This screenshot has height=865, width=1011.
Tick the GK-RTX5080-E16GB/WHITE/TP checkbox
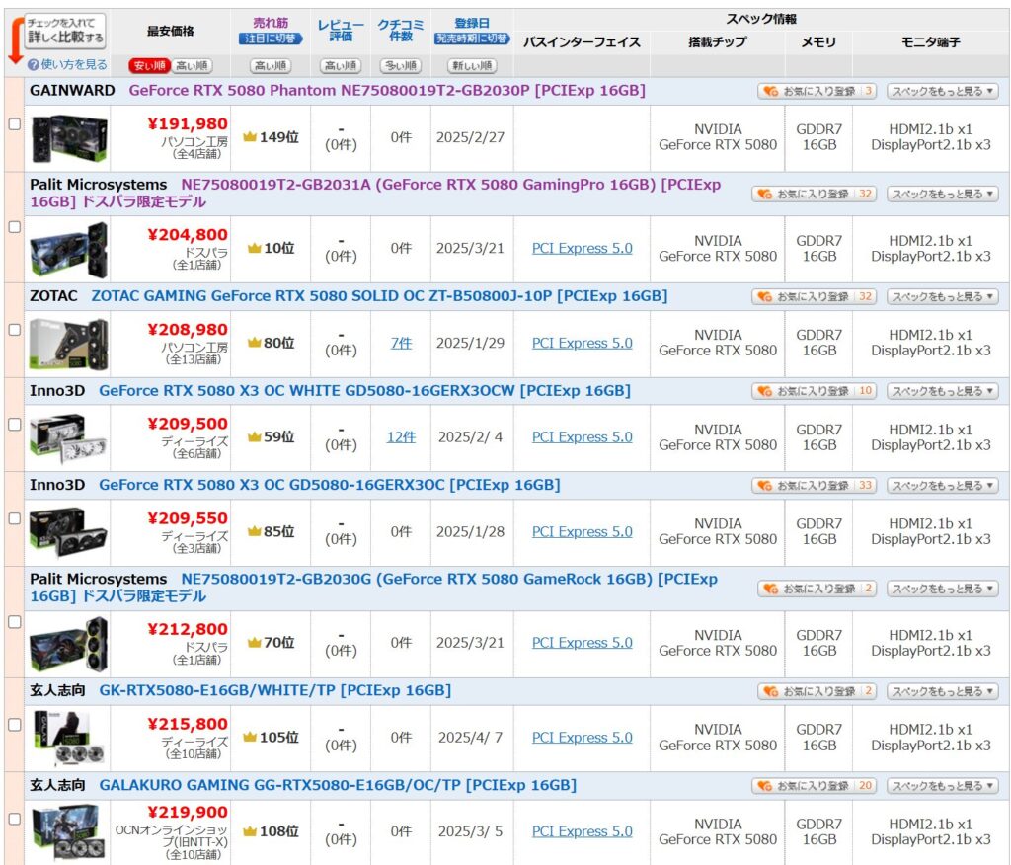pyautogui.click(x=14, y=725)
